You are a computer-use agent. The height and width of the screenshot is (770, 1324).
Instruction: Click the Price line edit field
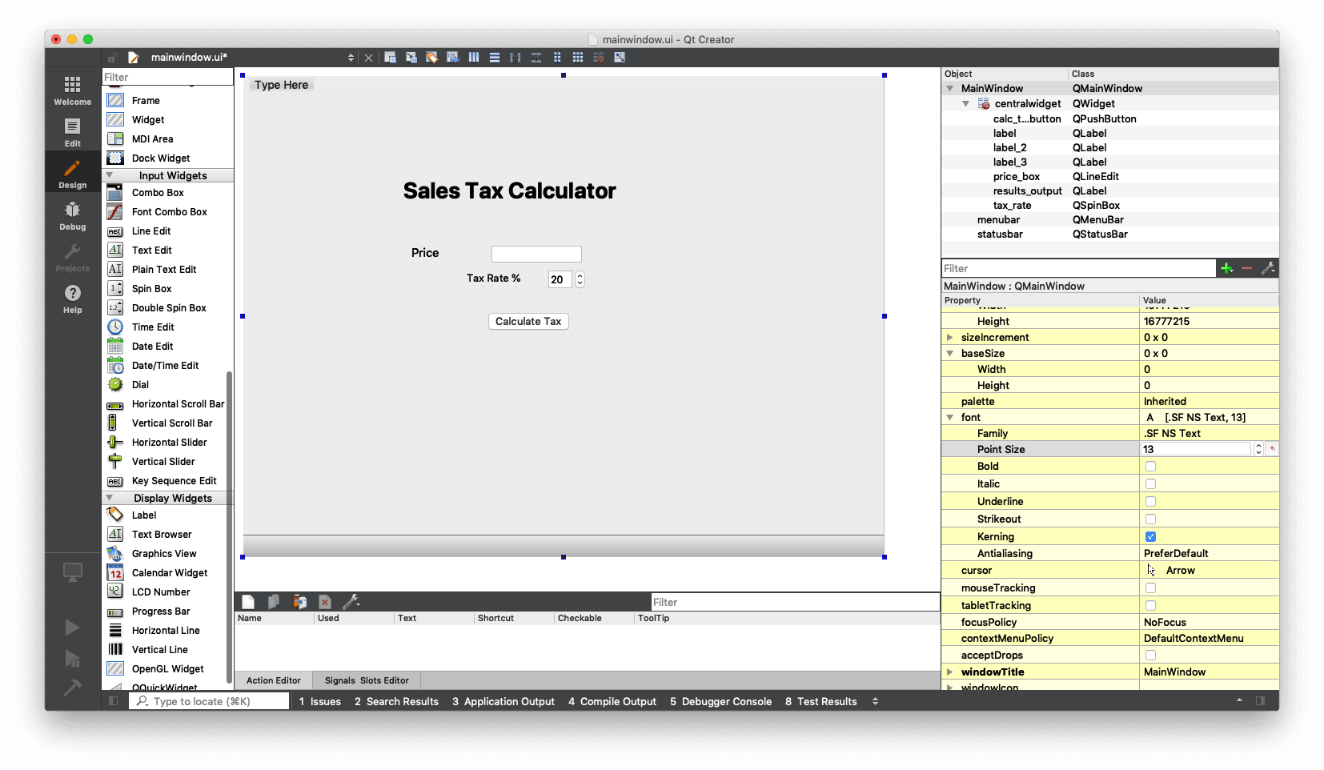point(536,254)
